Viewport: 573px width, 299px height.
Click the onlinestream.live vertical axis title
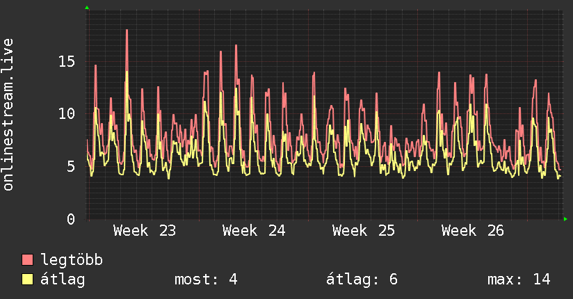tap(8, 115)
